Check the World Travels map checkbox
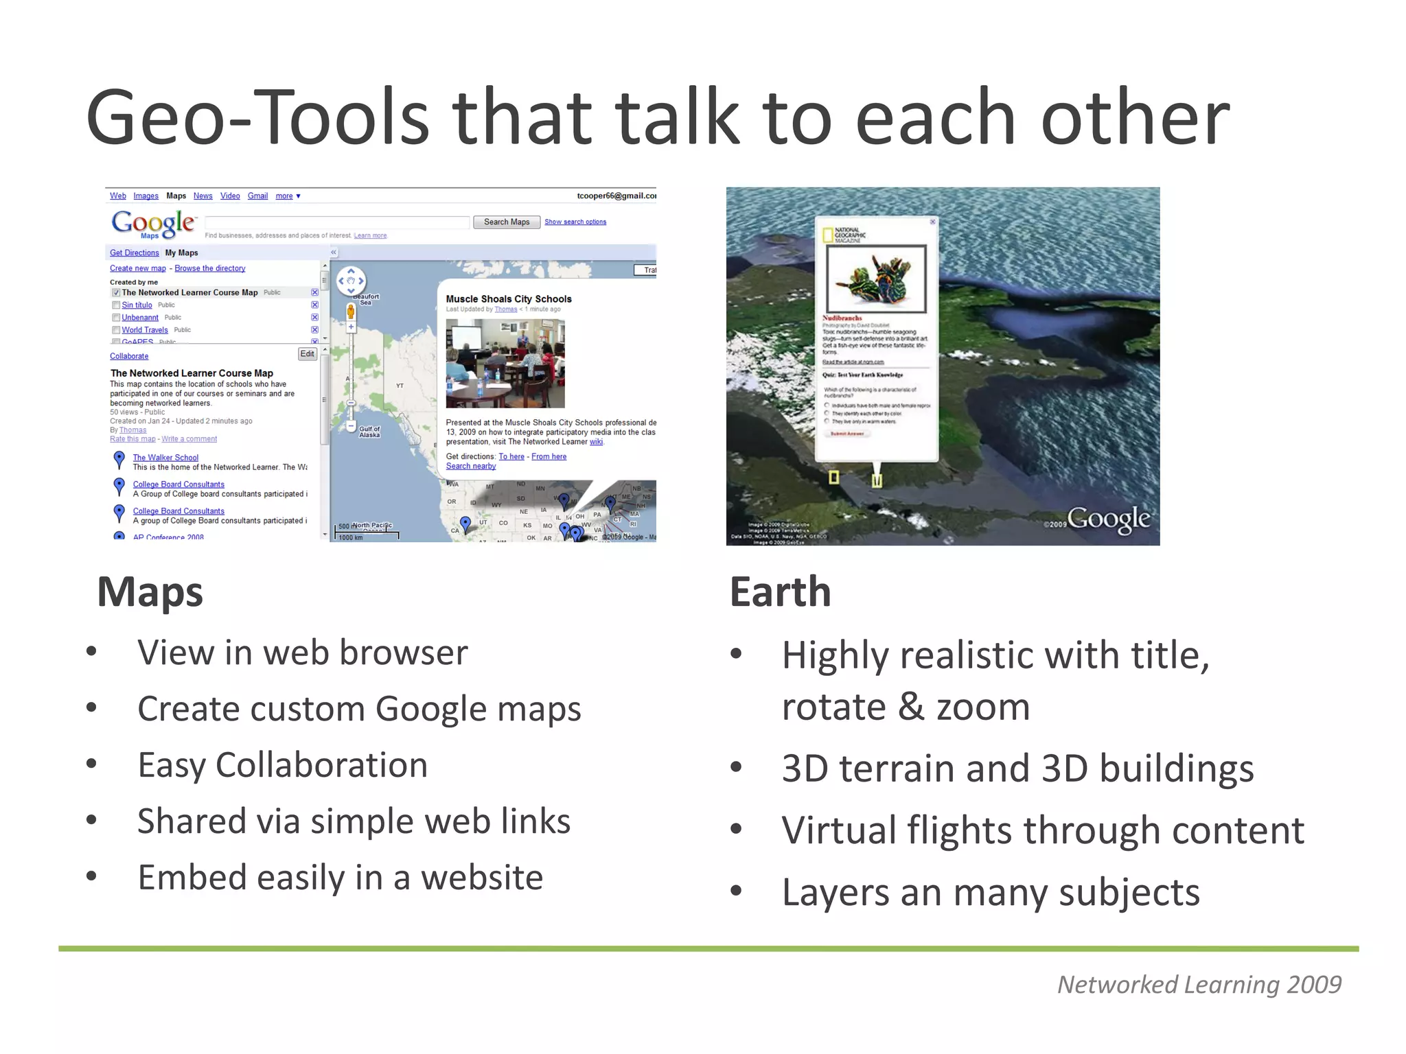Image resolution: width=1406 pixels, height=1054 pixels. [x=116, y=330]
